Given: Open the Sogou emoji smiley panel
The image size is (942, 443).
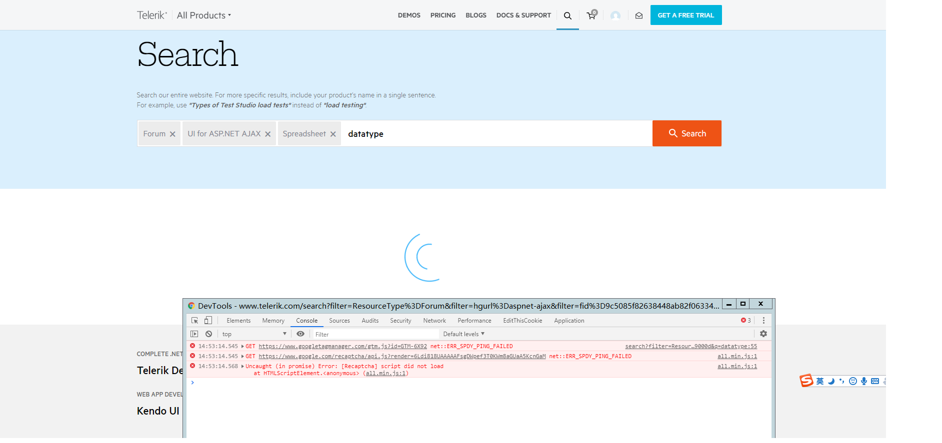Looking at the screenshot, I should coord(853,382).
